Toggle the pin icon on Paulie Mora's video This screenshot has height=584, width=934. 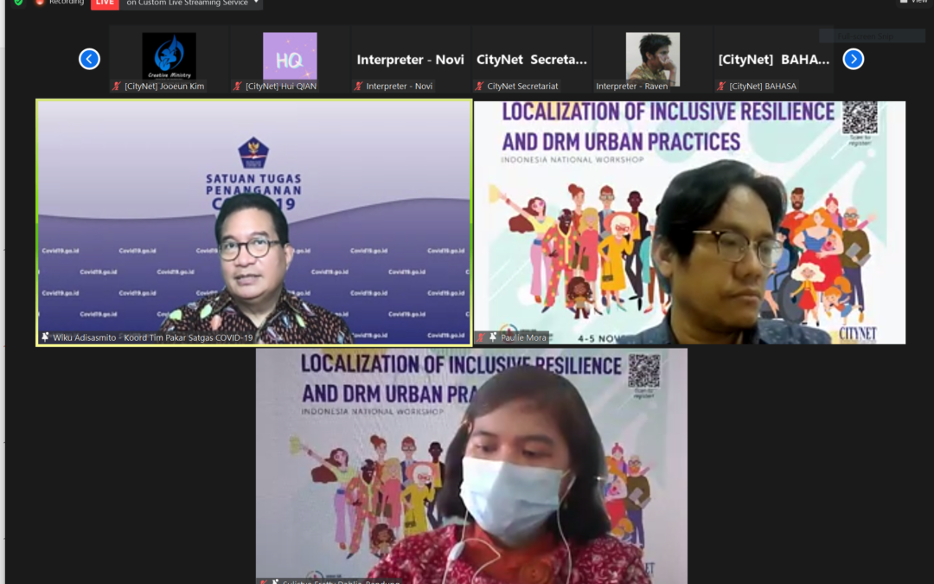pos(493,337)
